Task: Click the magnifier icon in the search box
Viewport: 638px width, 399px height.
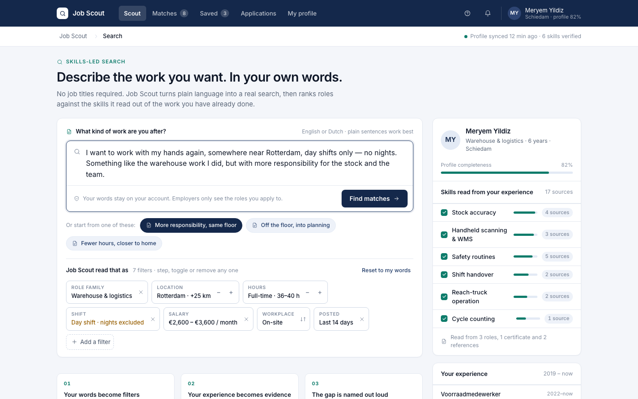Action: click(x=77, y=152)
